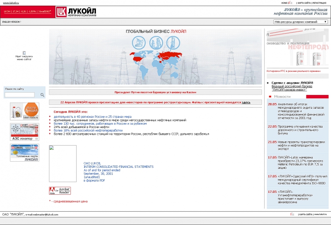Click КАРТА САЙТА in the footer

305,215
